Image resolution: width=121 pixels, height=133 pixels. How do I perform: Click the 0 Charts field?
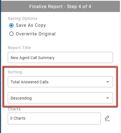point(54,119)
